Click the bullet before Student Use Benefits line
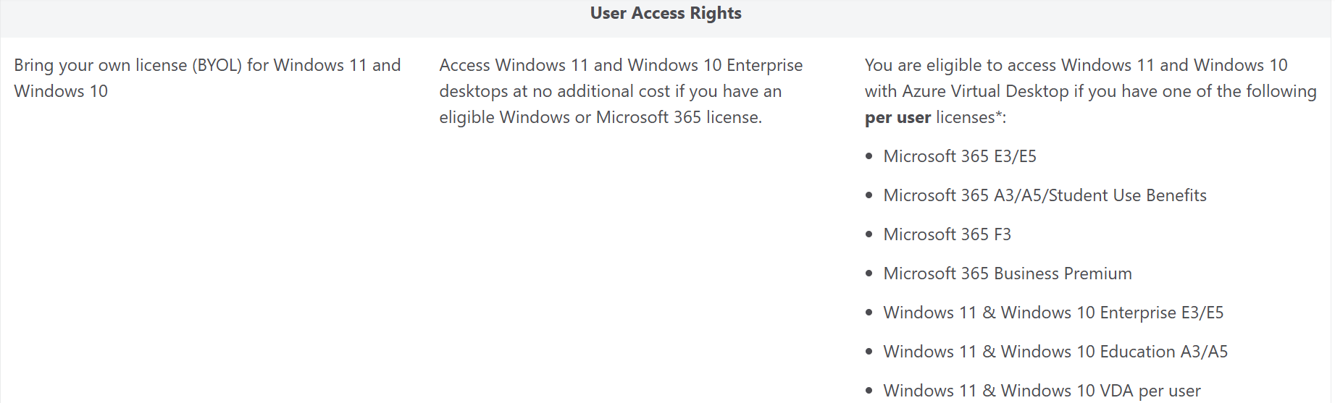This screenshot has width=1335, height=403. (x=869, y=196)
